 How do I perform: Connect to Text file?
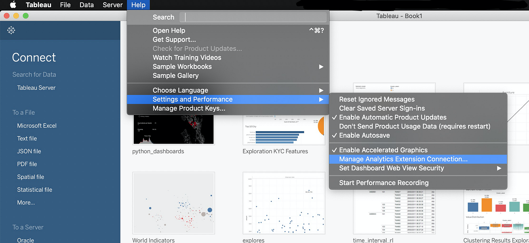click(27, 139)
